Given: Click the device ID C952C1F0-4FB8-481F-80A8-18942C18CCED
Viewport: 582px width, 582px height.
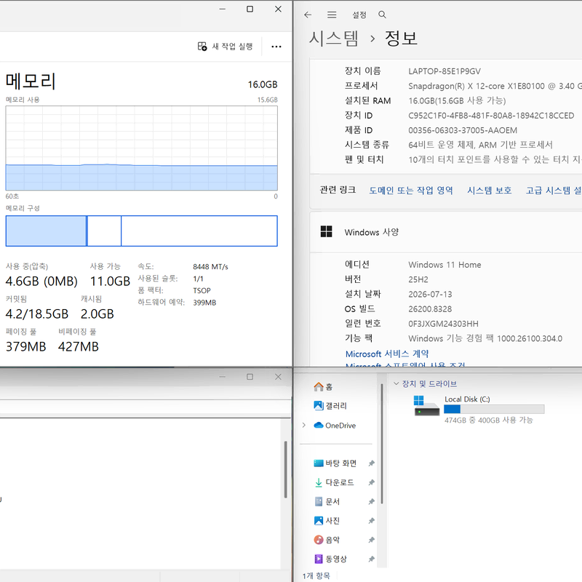Looking at the screenshot, I should 491,116.
